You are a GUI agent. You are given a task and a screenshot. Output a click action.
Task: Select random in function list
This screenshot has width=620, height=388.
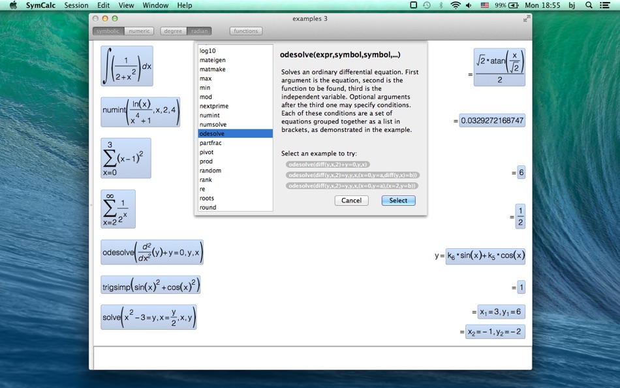[235, 170]
